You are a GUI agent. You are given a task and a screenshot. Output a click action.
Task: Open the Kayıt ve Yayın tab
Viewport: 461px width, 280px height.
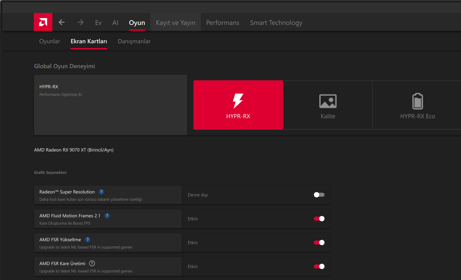pos(176,23)
